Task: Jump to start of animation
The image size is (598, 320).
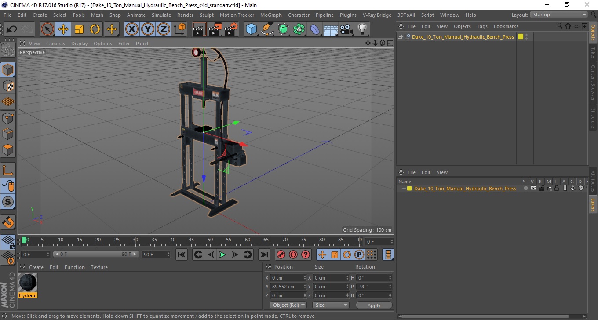Action: pyautogui.click(x=181, y=255)
